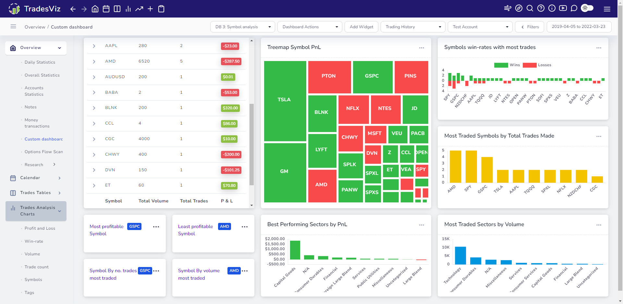Expand the AMD table row
The height and width of the screenshot is (304, 623).
94,62
